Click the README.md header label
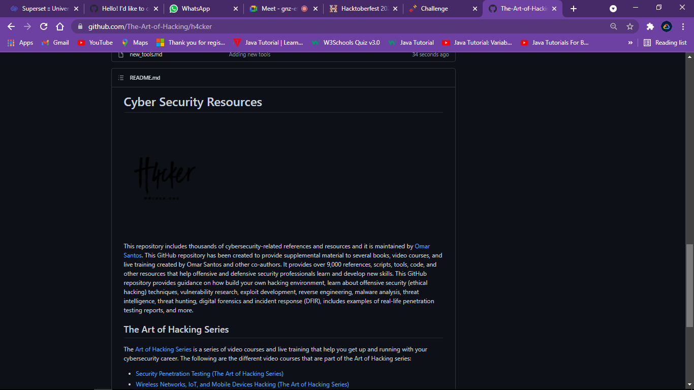 145,78
